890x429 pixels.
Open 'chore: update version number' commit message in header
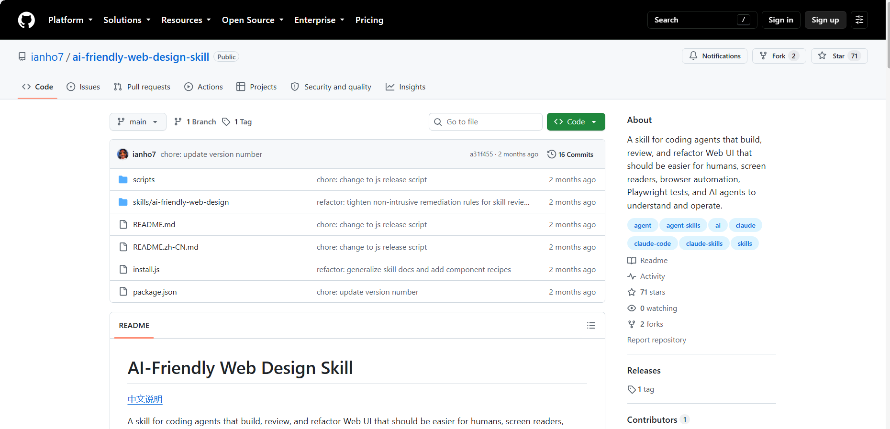(x=211, y=154)
